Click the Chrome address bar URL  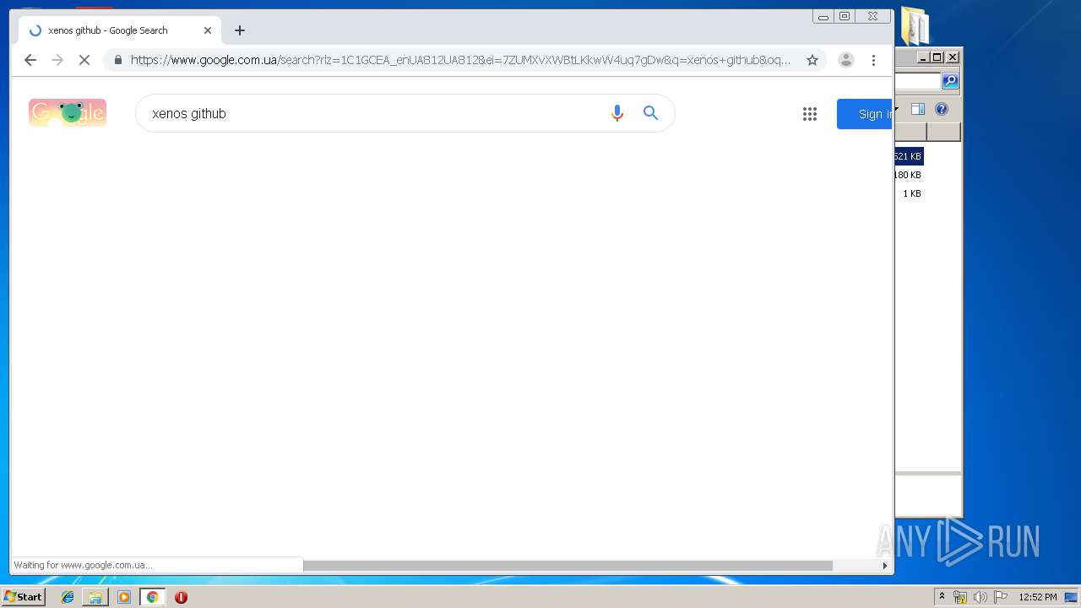(x=460, y=60)
